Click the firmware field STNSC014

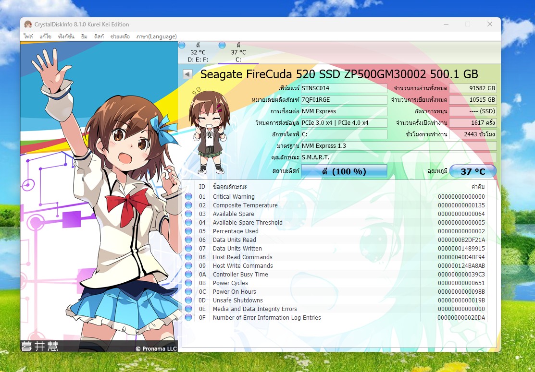344,88
